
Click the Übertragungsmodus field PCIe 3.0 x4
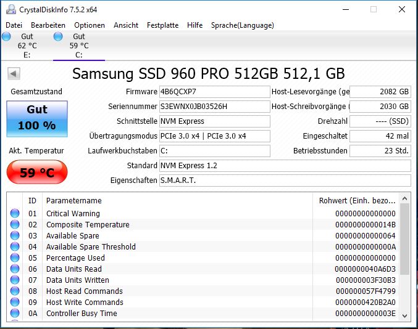tap(215, 136)
